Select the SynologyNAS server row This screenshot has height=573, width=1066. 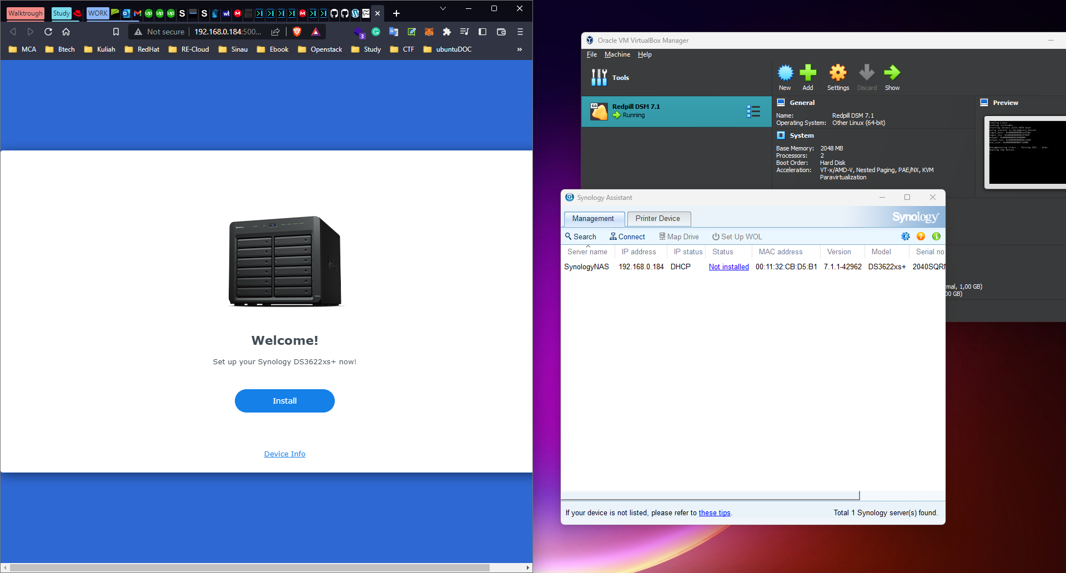(x=753, y=267)
